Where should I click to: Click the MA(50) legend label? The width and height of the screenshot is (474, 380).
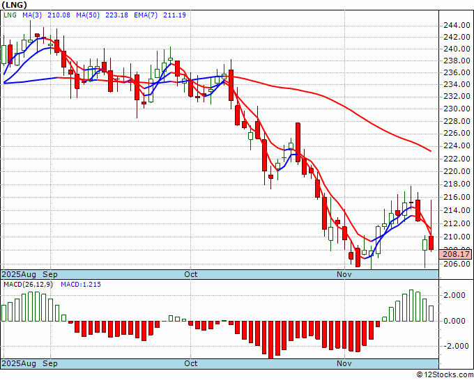coord(88,15)
